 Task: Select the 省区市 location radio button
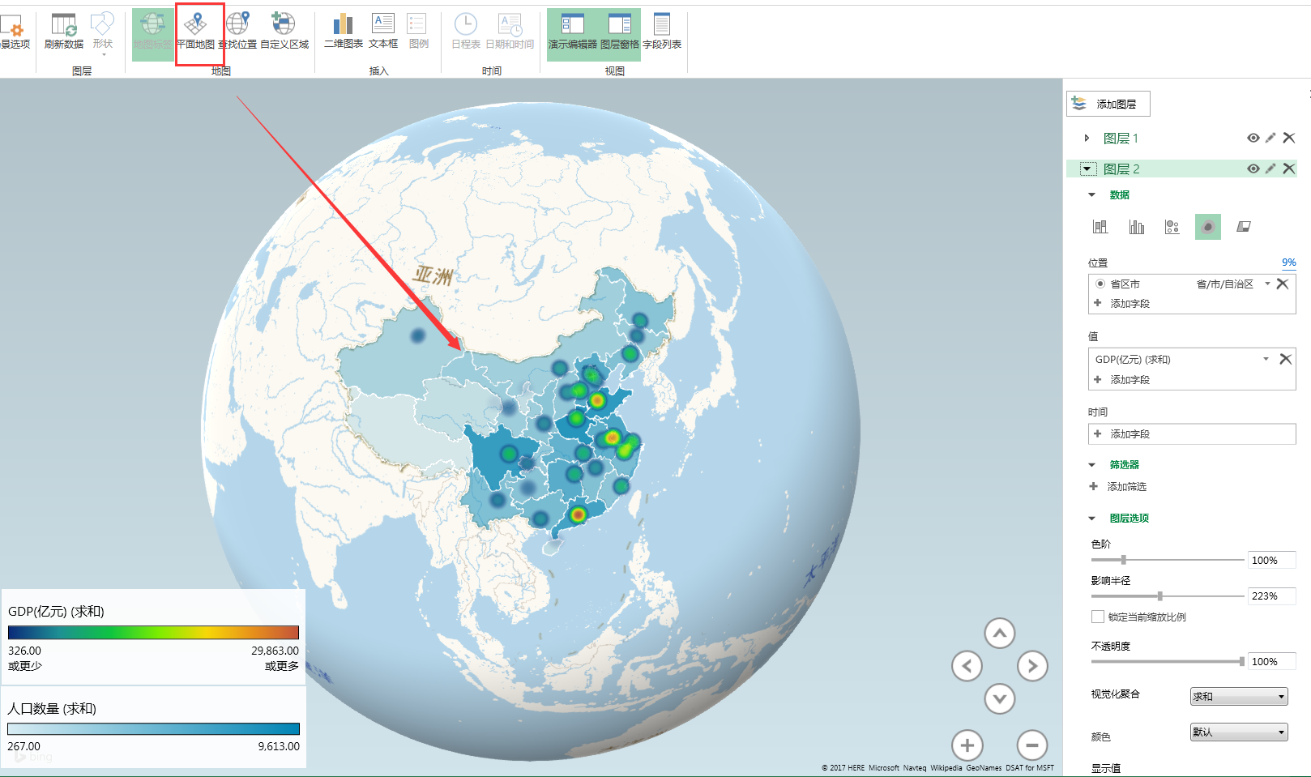pos(1100,284)
